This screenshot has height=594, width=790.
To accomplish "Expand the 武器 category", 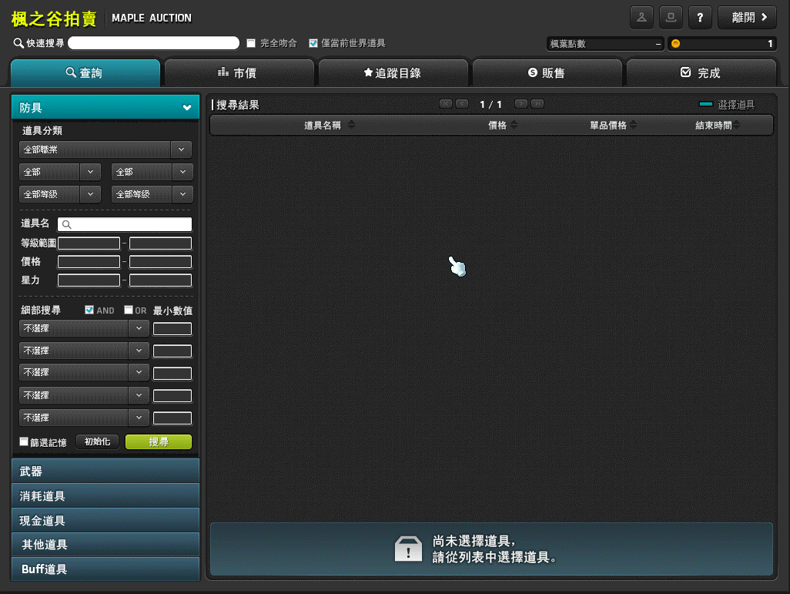I will pyautogui.click(x=105, y=471).
